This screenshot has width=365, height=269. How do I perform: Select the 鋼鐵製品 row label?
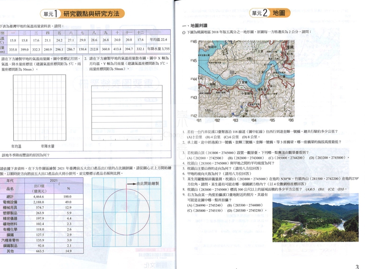click(10, 246)
